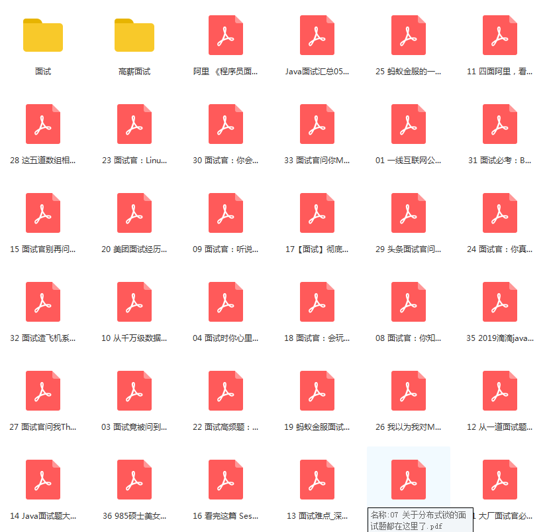Select the highlighted PDF icon above the tooltip
This screenshot has height=532, width=547.
[409, 479]
